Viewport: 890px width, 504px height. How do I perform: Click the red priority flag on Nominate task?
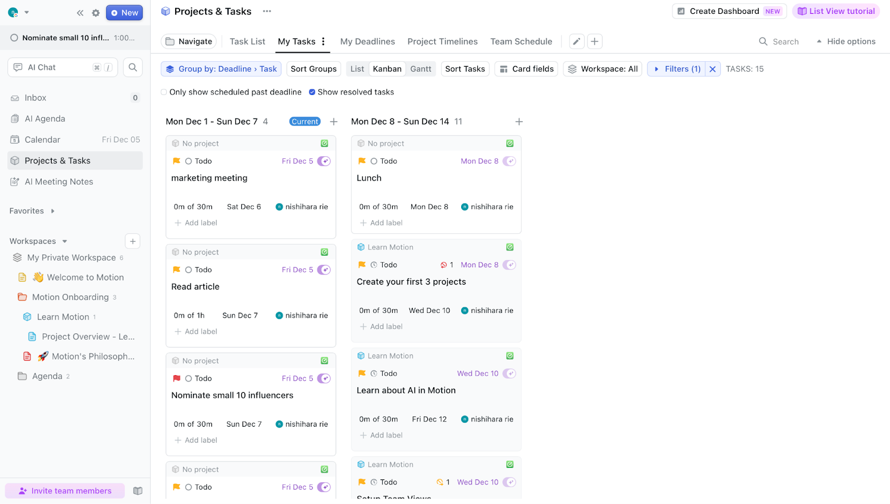[x=177, y=378]
